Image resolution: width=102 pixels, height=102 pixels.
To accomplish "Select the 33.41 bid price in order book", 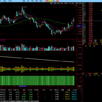I will click(91, 29).
